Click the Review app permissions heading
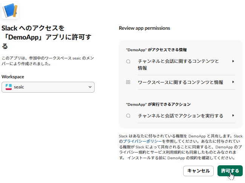This screenshot has height=183, width=245. (144, 28)
